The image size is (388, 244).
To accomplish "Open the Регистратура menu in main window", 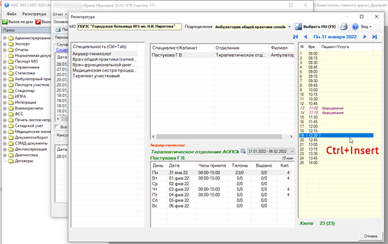I will (x=34, y=14).
